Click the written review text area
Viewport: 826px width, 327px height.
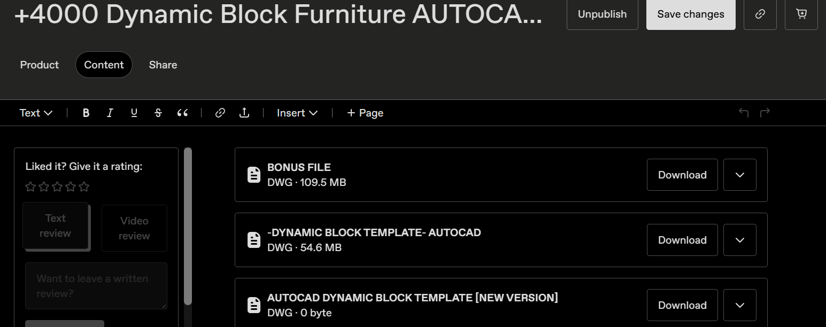click(96, 286)
